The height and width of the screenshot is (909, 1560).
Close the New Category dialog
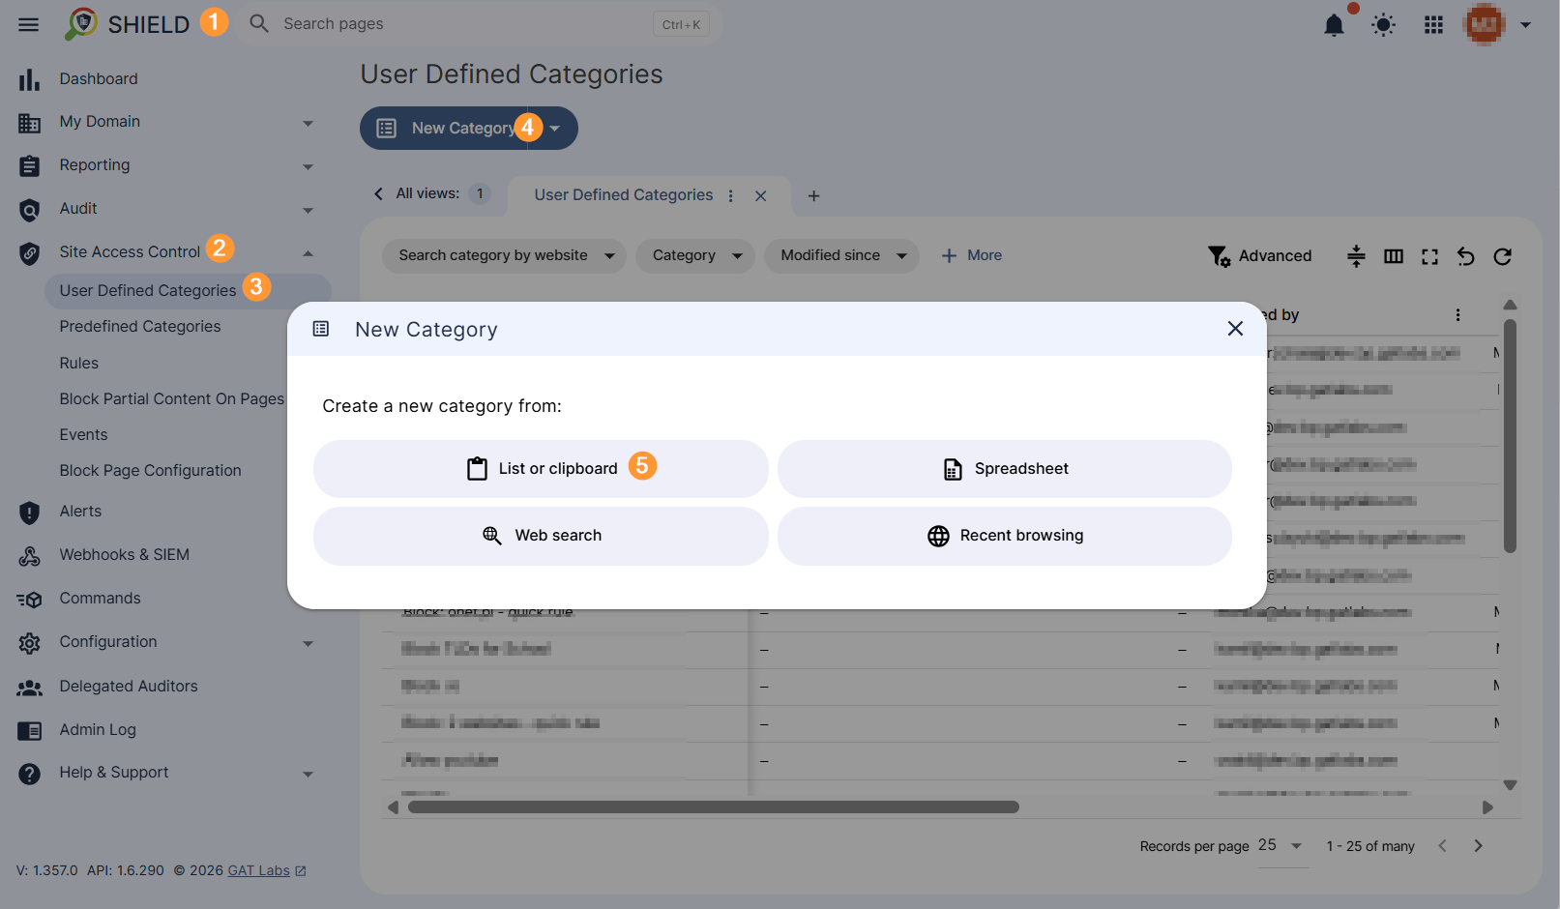point(1235,329)
